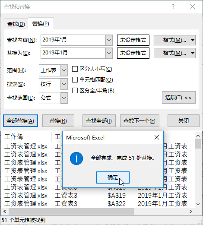Collapse options with 选项(T) button
This screenshot has width=203, height=225.
tap(179, 98)
